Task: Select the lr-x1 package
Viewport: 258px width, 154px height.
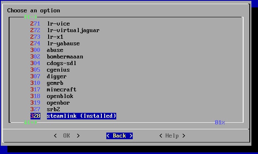Action: click(47, 37)
